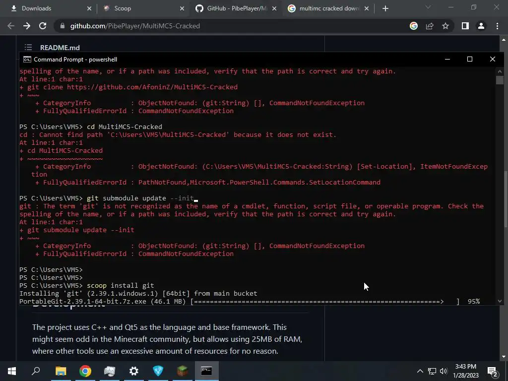Show hidden system tray icons
This screenshot has width=508, height=381.
click(x=420, y=371)
